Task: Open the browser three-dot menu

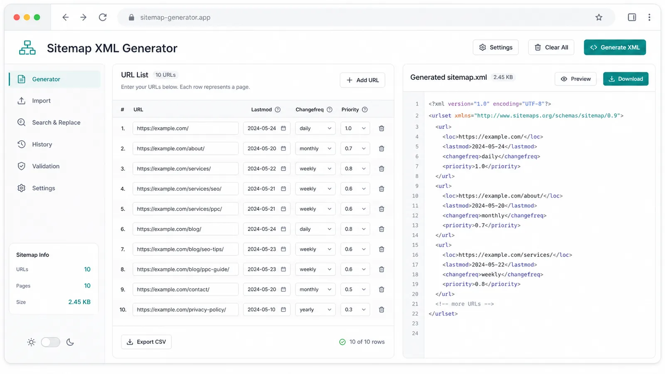Action: (649, 17)
